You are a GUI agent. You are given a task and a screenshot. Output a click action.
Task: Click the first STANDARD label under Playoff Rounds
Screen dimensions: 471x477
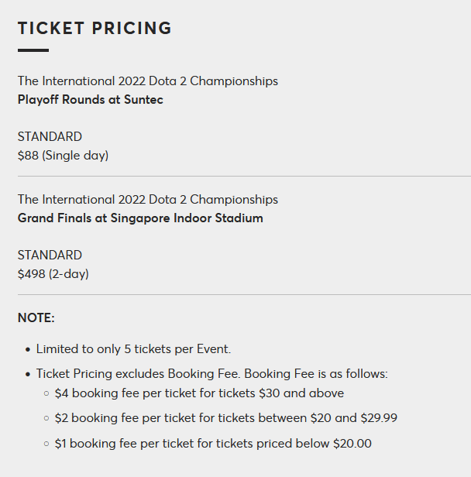(x=50, y=136)
